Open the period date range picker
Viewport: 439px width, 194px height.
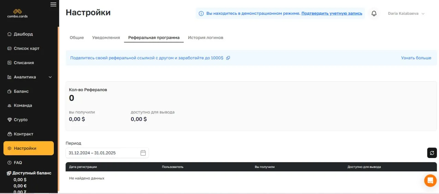[103, 153]
